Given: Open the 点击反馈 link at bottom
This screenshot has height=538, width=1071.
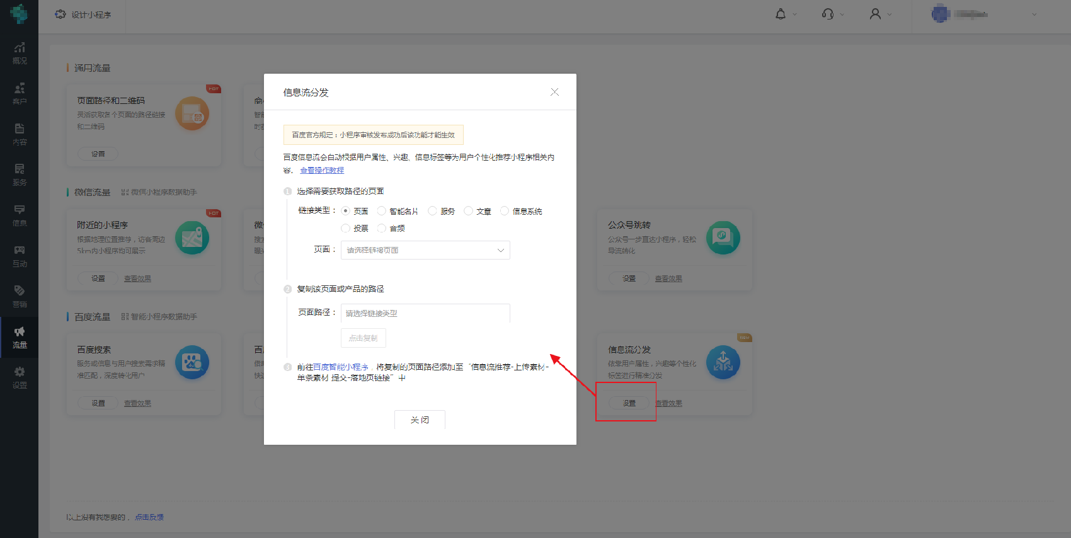Looking at the screenshot, I should pyautogui.click(x=149, y=517).
